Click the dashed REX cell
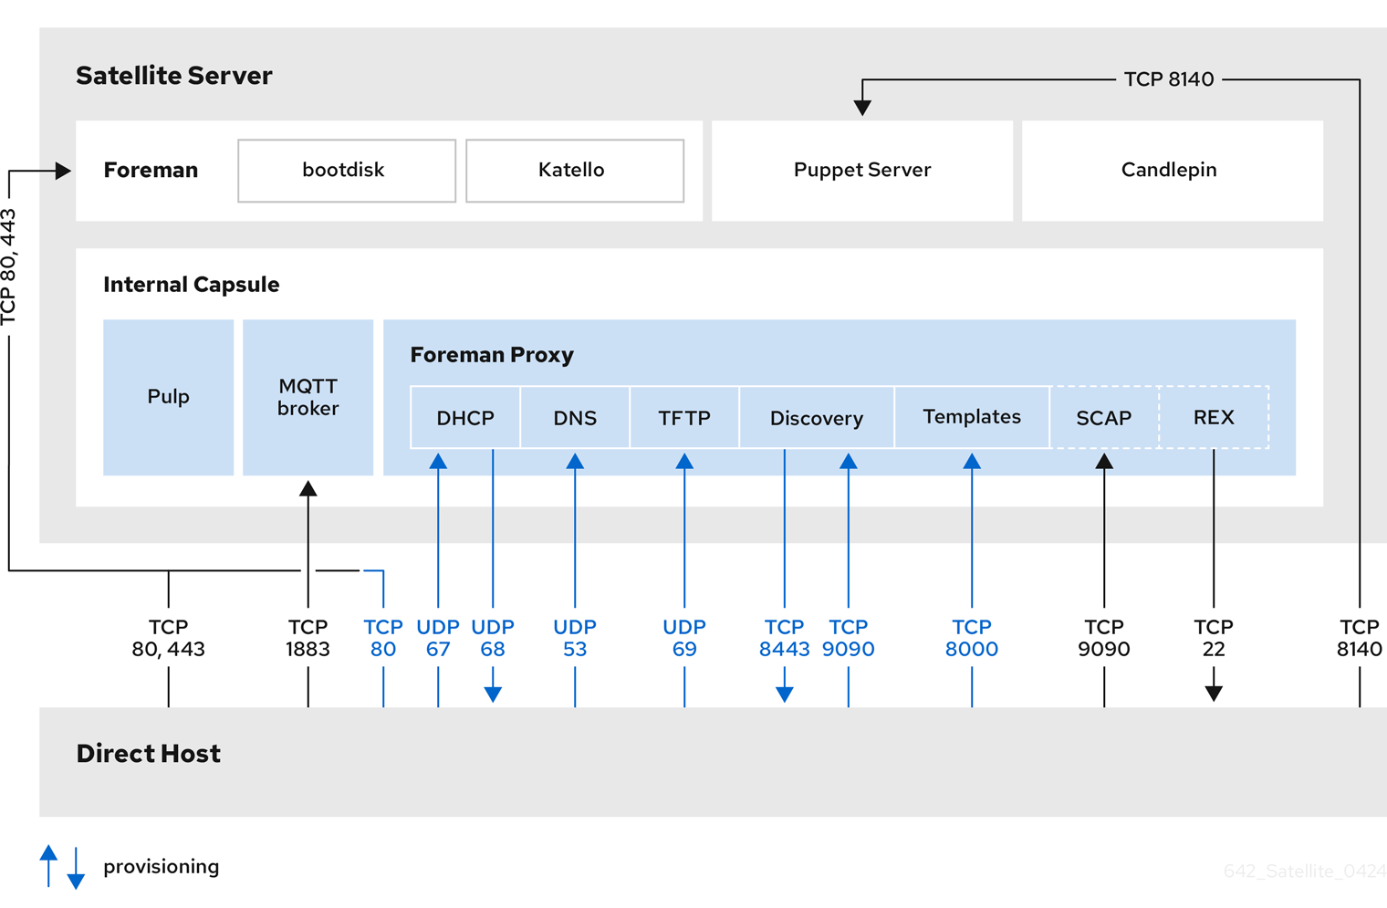This screenshot has width=1387, height=908. coord(1214,417)
